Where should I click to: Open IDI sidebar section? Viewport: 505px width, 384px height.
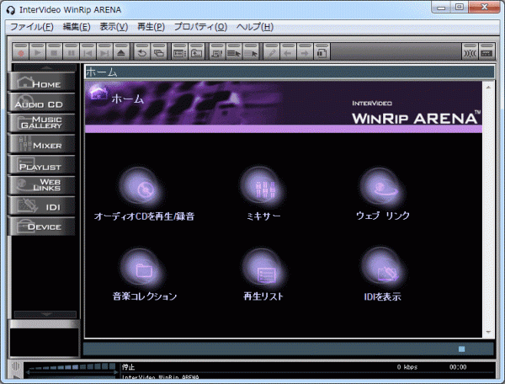pyautogui.click(x=42, y=205)
